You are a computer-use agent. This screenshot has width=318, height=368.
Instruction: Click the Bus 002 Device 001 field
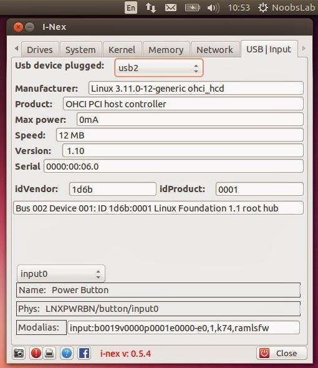(158, 208)
